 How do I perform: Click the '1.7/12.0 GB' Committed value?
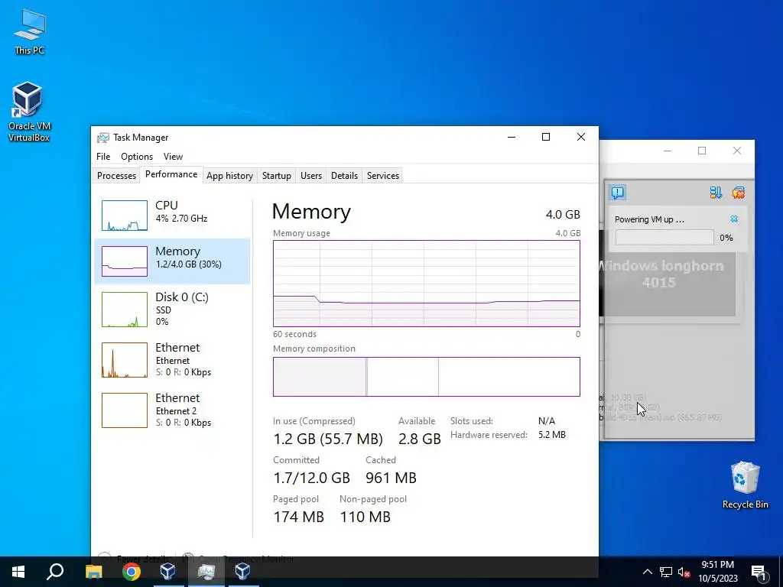(312, 478)
